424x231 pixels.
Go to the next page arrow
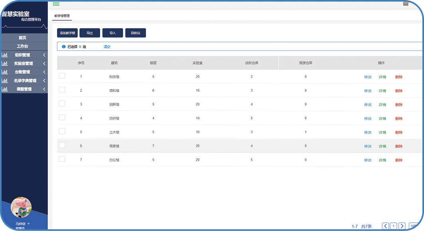402,226
